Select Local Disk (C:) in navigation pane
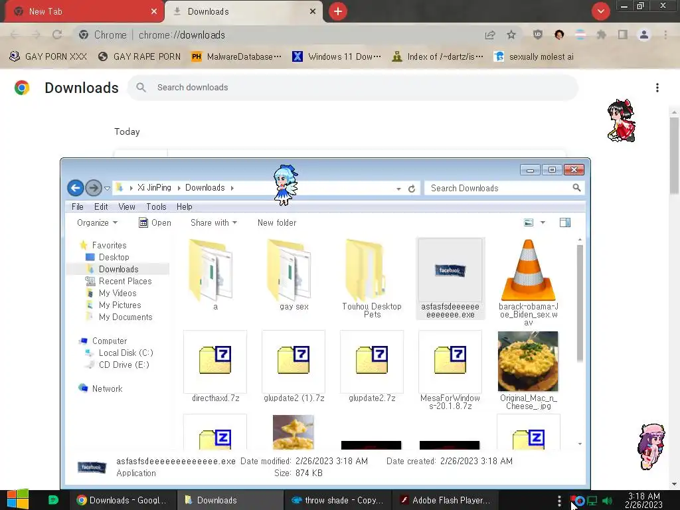This screenshot has width=680, height=510. click(x=126, y=353)
